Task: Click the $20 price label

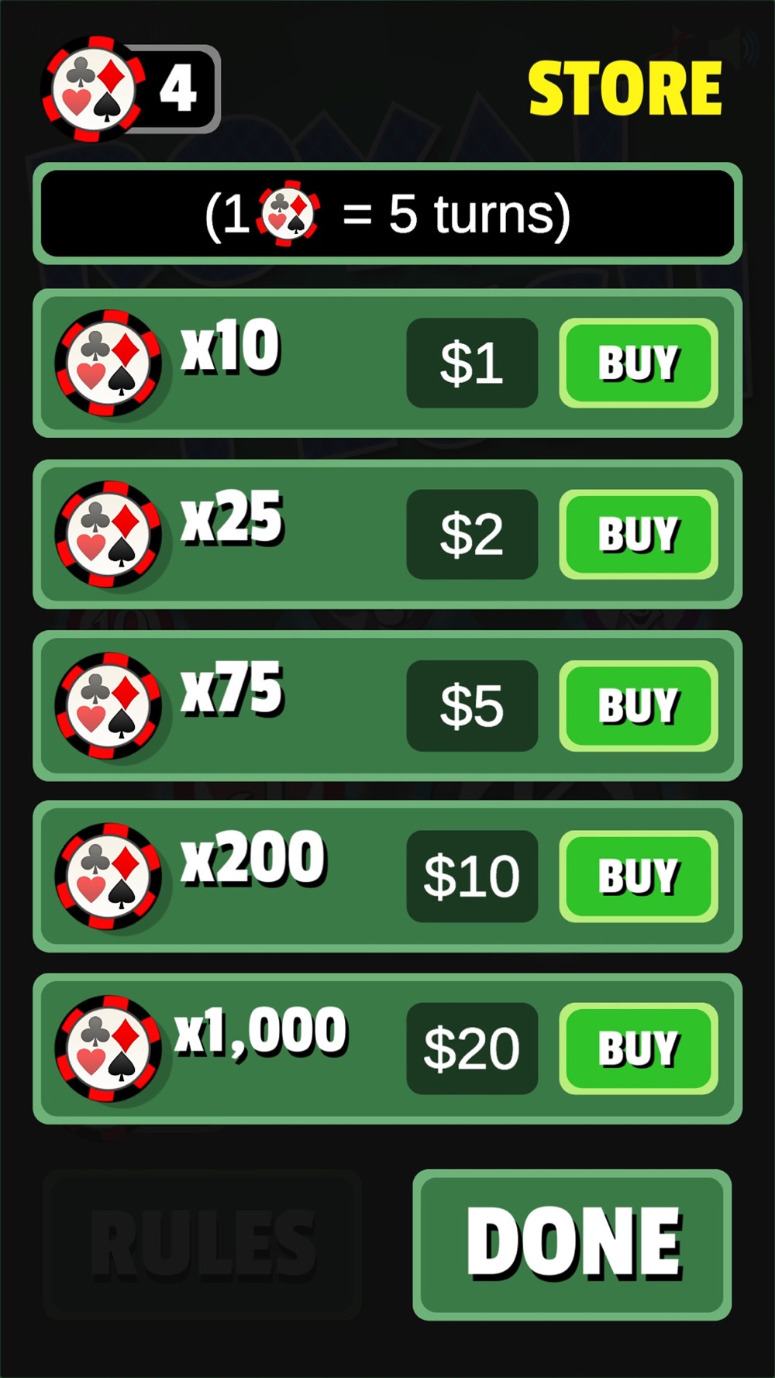Action: click(x=472, y=1048)
